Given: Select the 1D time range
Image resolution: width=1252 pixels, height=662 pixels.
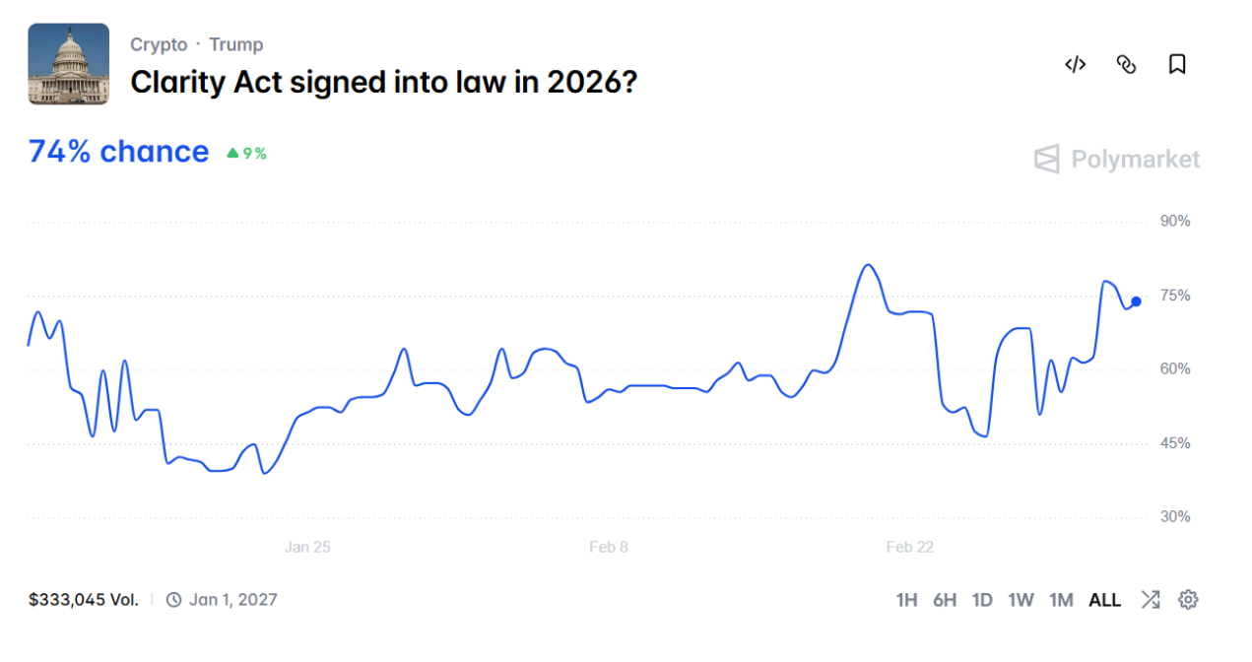Looking at the screenshot, I should 982,600.
